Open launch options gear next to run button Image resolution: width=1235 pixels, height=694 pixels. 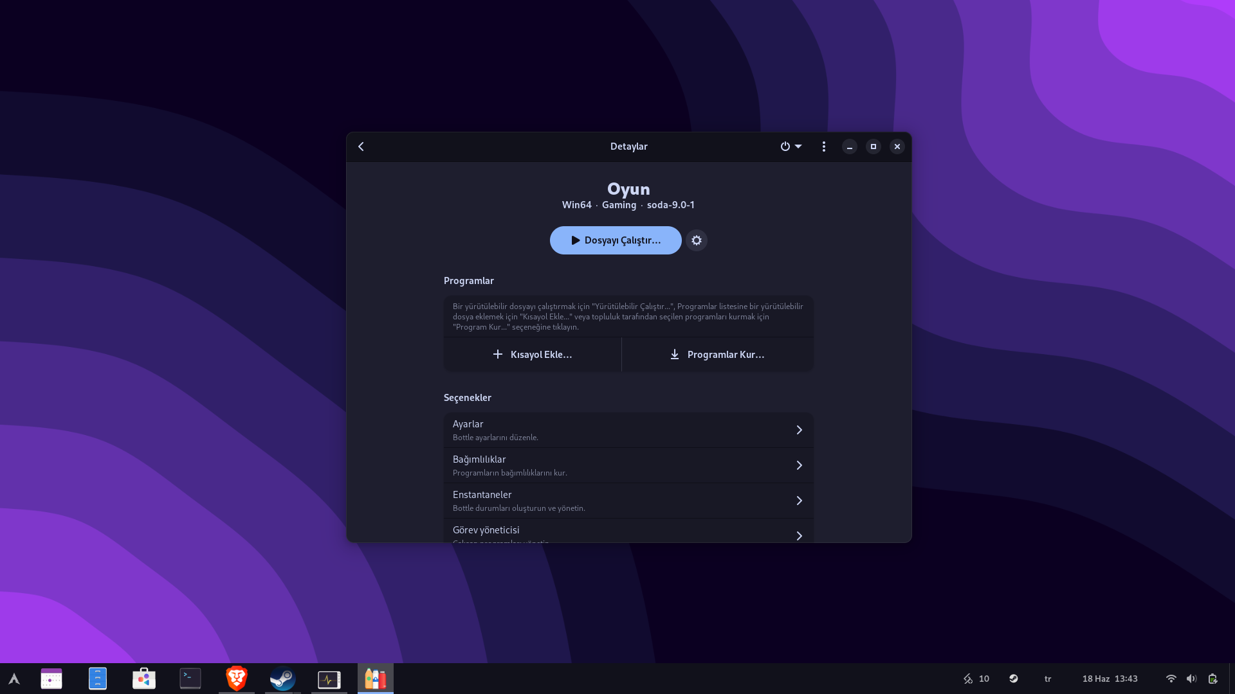pyautogui.click(x=696, y=240)
